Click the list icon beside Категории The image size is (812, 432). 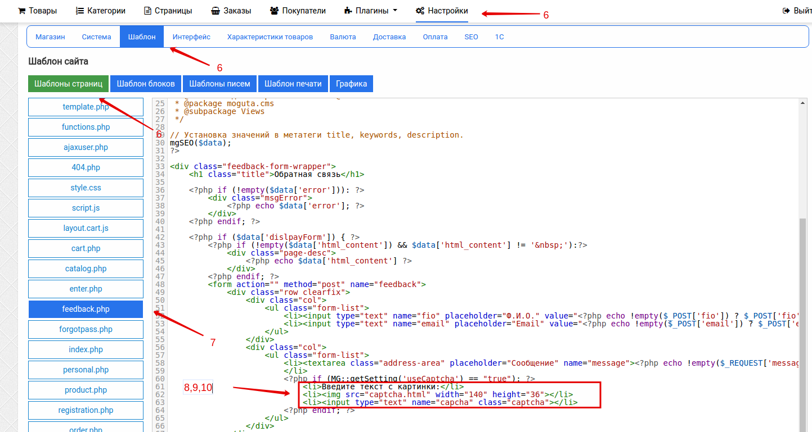click(80, 11)
